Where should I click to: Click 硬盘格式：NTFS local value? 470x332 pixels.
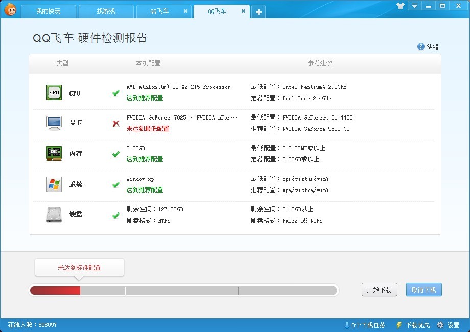[x=148, y=221]
